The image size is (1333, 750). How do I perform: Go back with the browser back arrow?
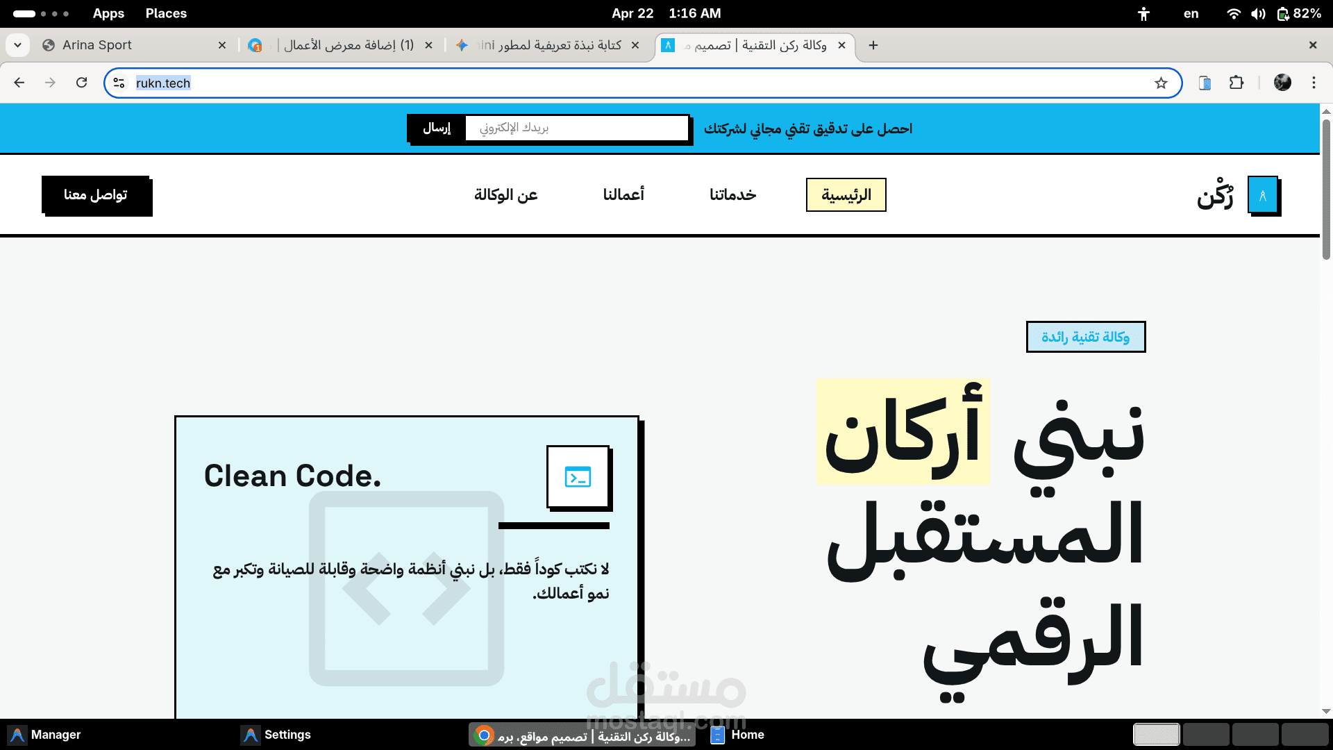tap(19, 83)
